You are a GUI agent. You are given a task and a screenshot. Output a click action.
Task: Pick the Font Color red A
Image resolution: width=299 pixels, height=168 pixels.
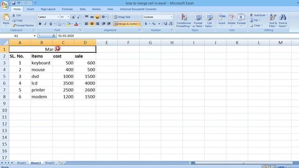pos(76,24)
